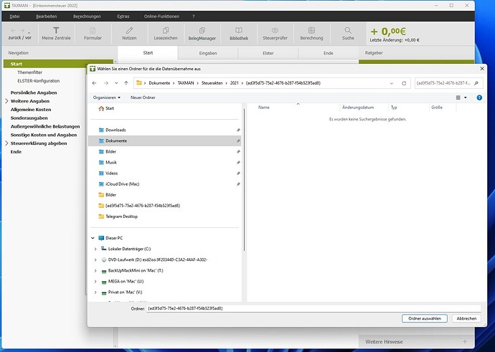
Task: Open Lesezeichen in toolbar
Action: 166,34
